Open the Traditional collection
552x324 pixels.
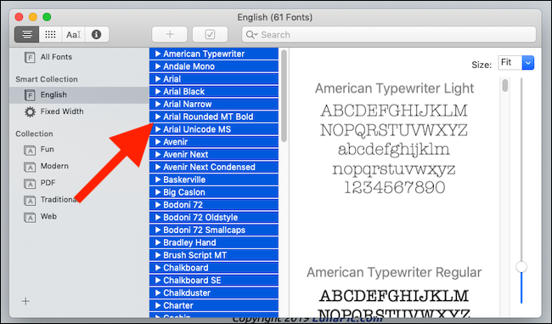pyautogui.click(x=59, y=200)
